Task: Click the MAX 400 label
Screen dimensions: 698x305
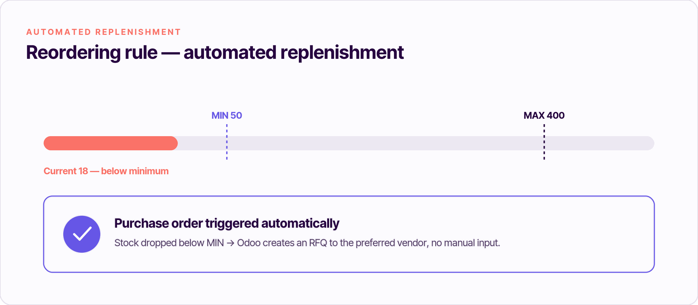Action: 544,115
